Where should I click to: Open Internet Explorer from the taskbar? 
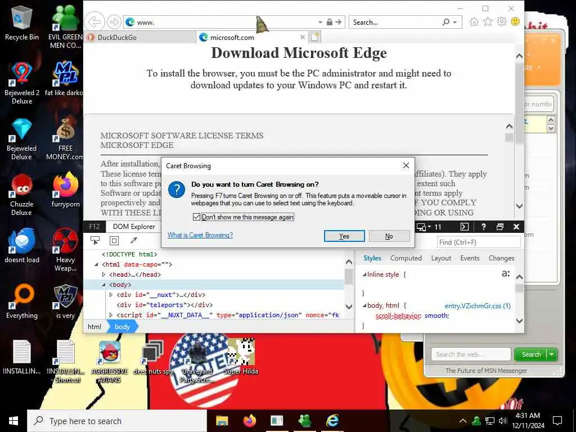point(332,421)
